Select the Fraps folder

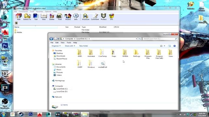click(114, 53)
